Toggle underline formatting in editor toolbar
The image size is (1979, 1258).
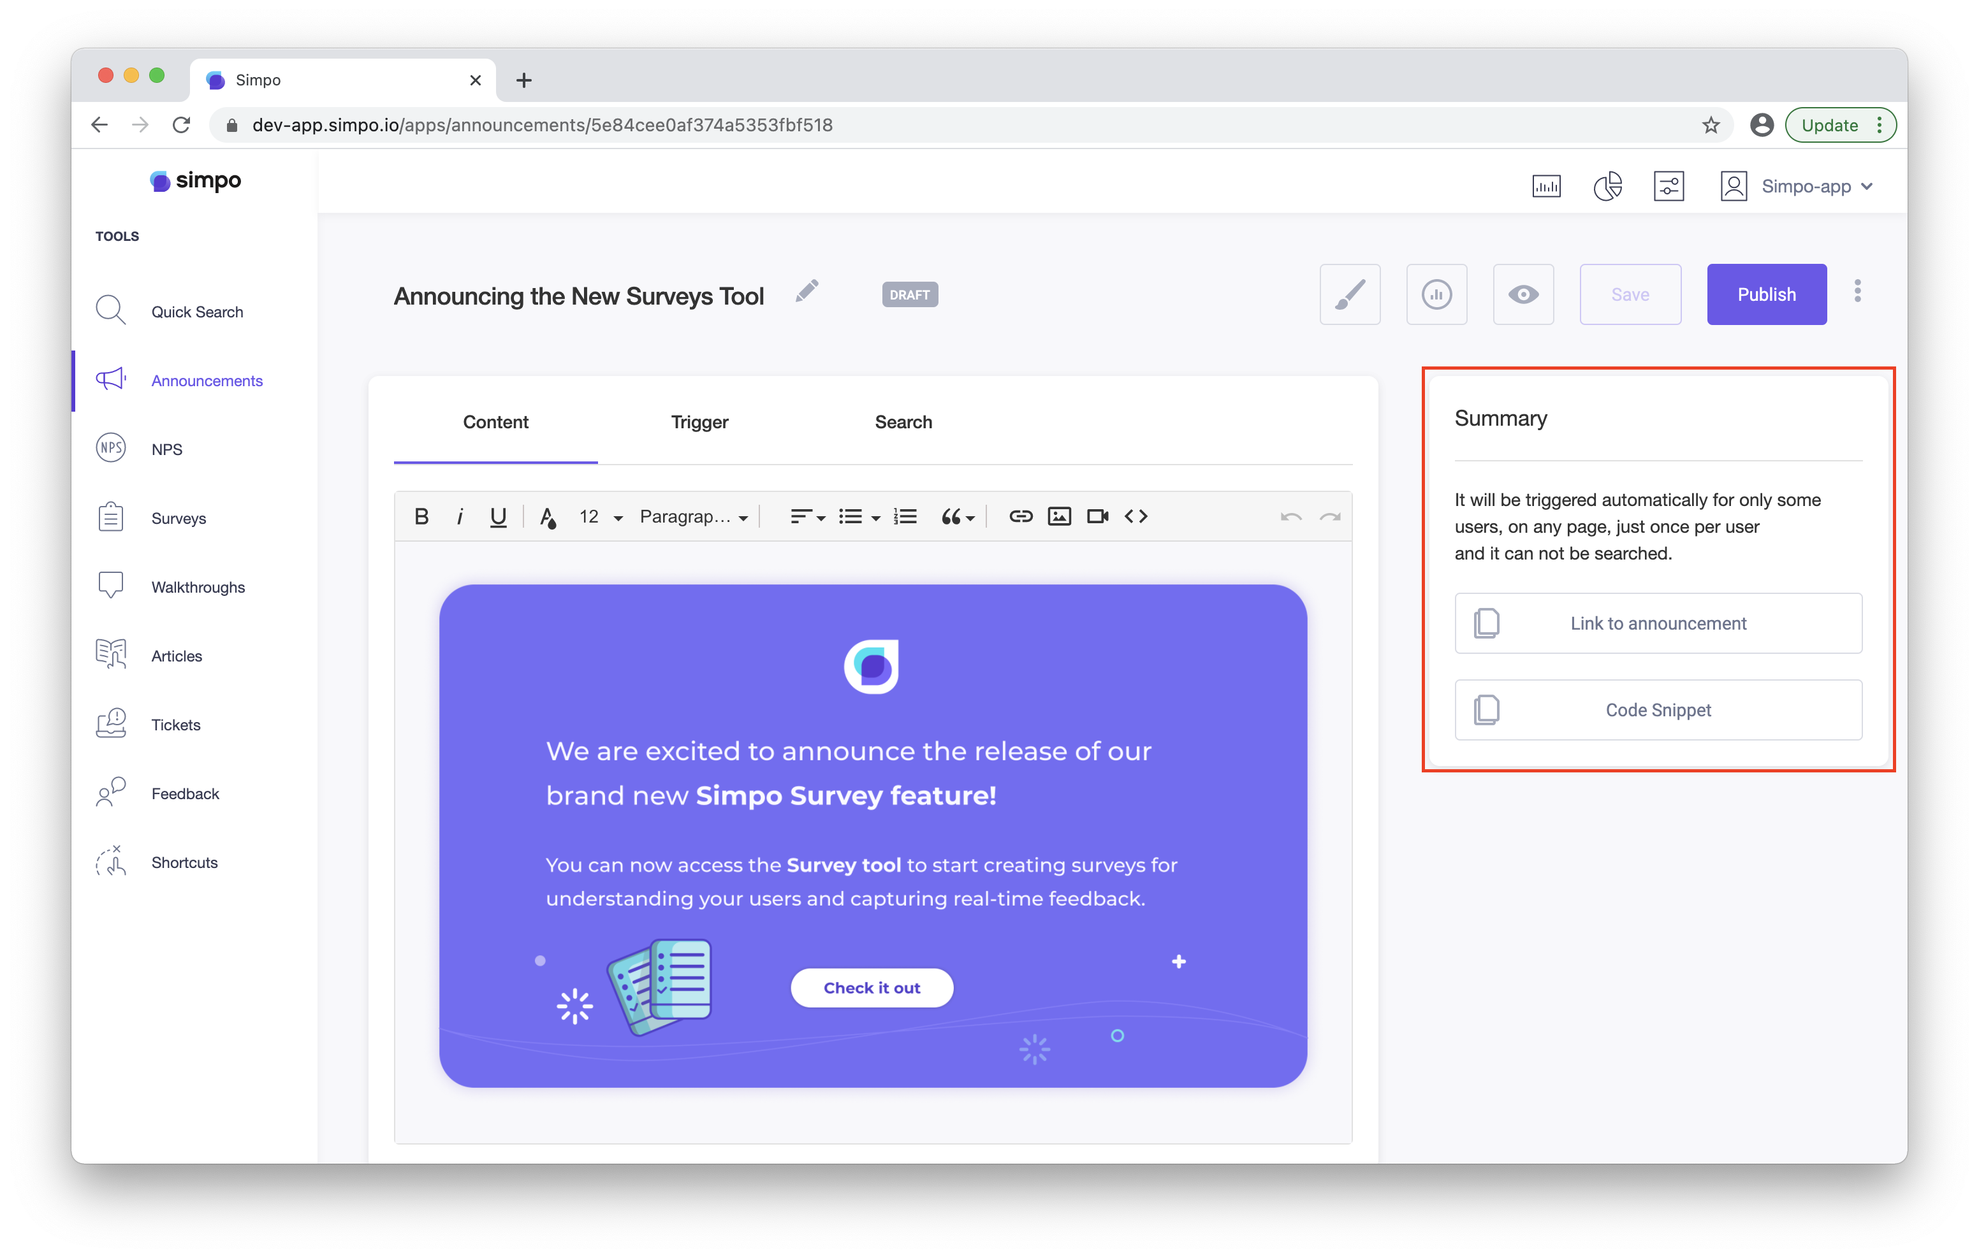click(x=498, y=516)
